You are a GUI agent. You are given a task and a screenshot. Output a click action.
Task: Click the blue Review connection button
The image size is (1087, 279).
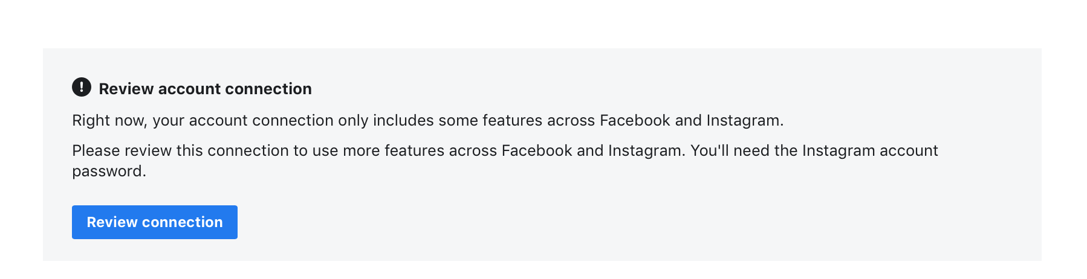155,222
